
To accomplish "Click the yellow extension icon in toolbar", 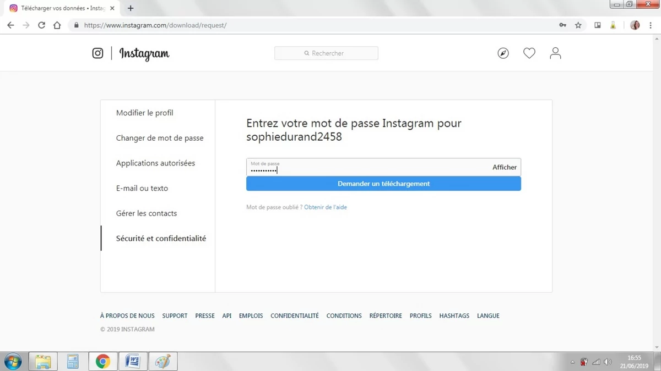I will coord(613,25).
